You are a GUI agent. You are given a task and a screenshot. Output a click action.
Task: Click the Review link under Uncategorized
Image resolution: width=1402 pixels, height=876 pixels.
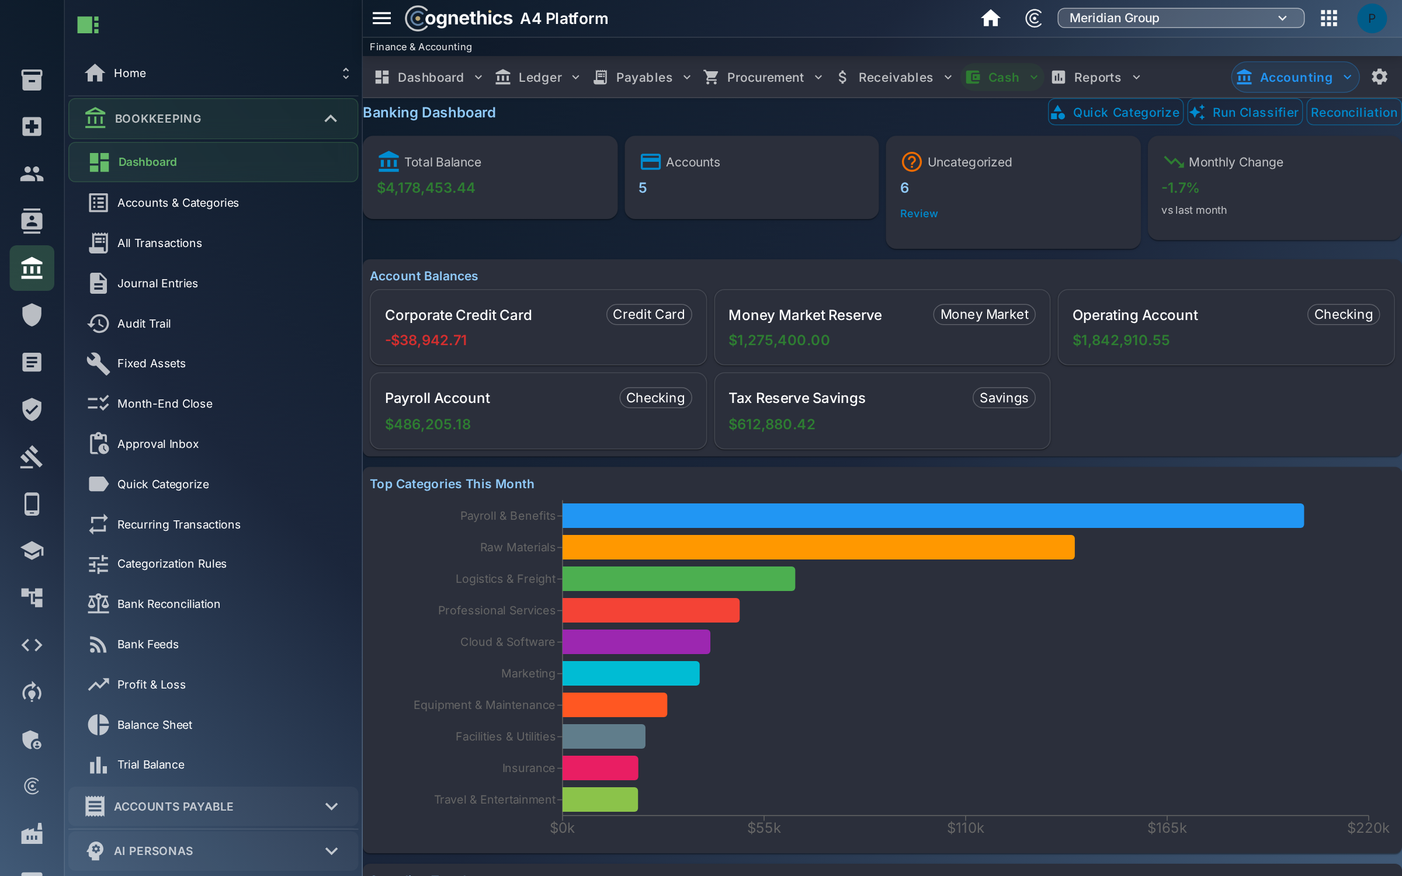[x=919, y=214]
